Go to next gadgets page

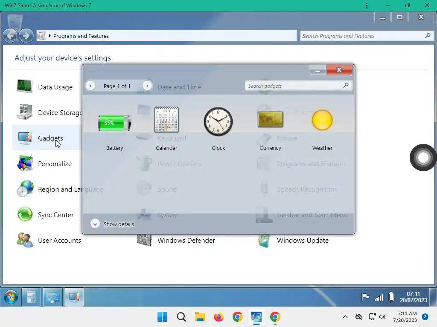pos(147,86)
